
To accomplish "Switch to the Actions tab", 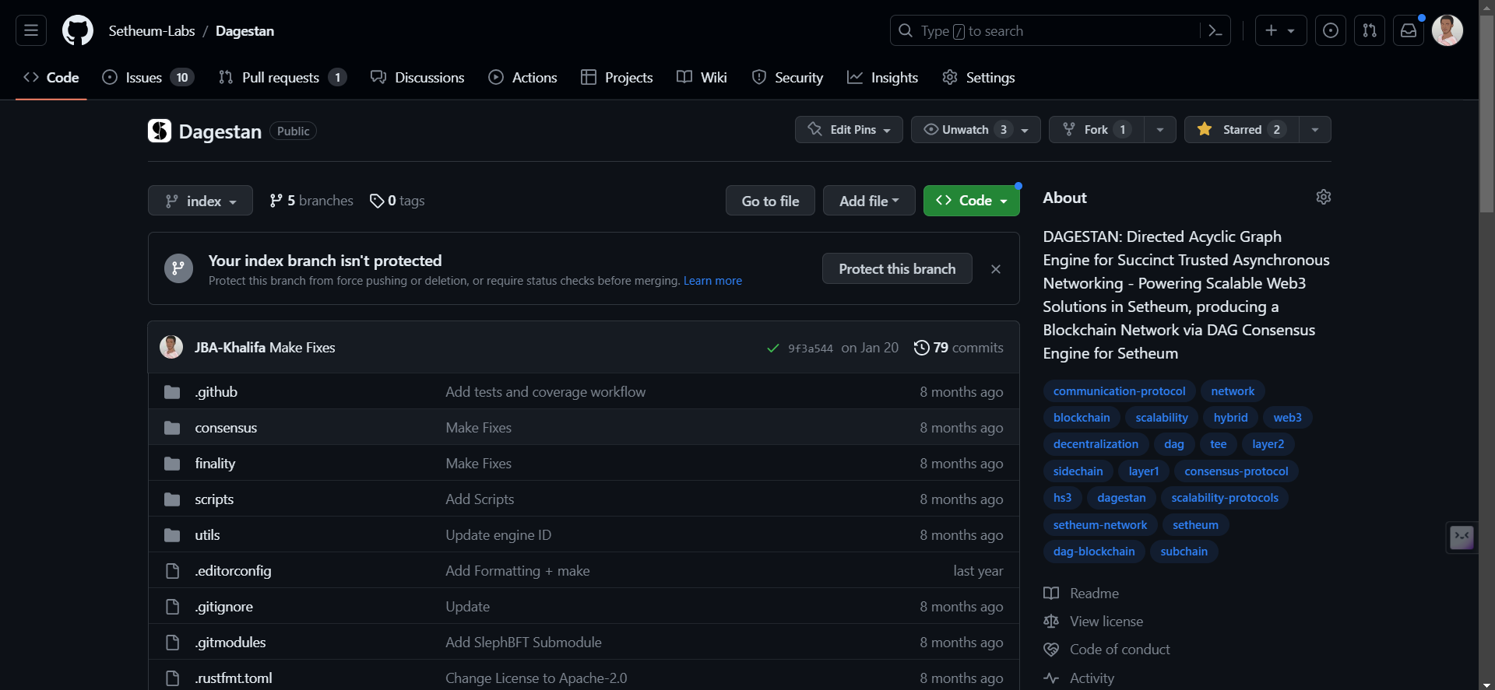I will [x=522, y=77].
